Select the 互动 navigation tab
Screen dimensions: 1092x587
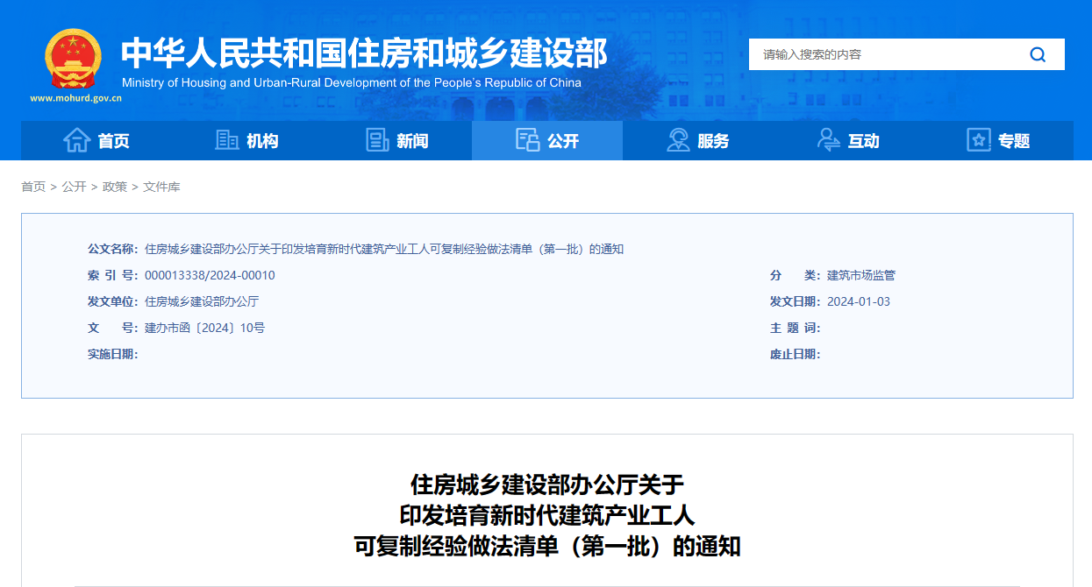(863, 141)
